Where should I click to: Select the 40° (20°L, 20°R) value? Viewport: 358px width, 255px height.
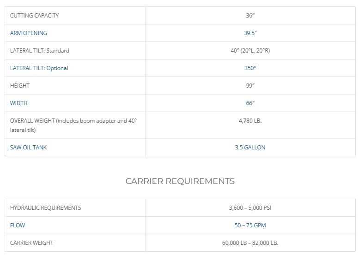(250, 51)
